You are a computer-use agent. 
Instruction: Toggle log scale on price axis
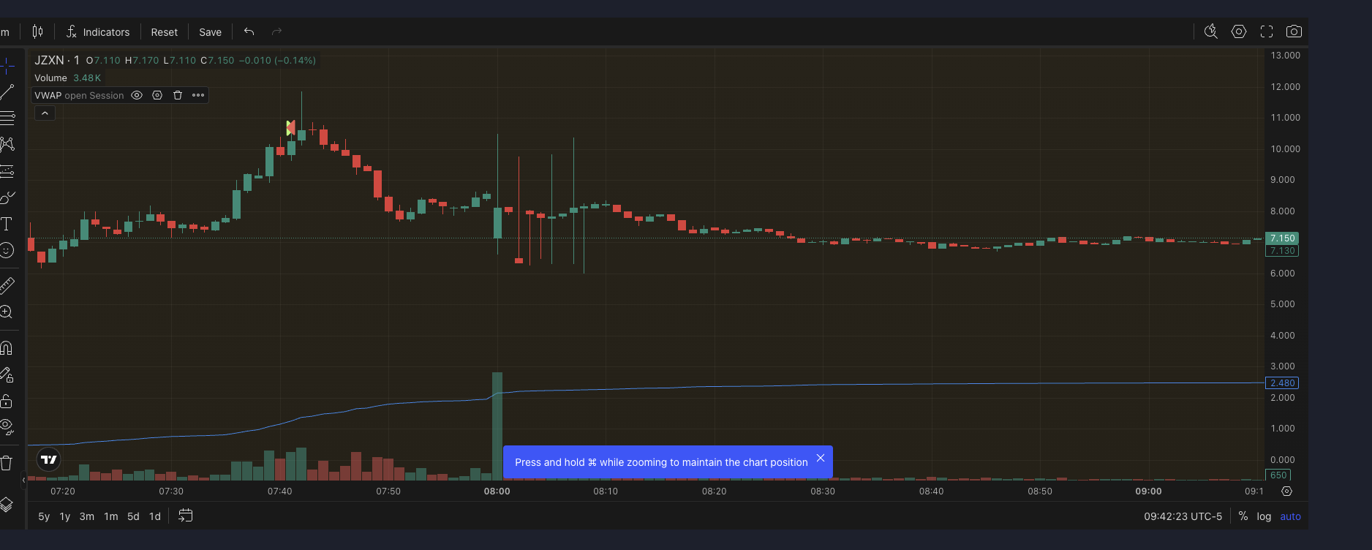[1264, 516]
